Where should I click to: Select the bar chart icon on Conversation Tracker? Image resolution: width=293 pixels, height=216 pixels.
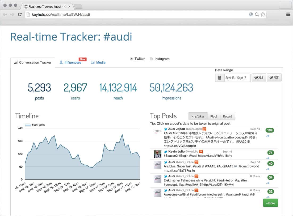point(16,62)
